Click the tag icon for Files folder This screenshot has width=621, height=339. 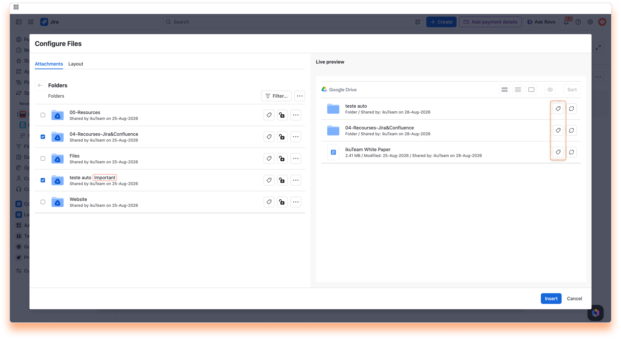point(269,158)
